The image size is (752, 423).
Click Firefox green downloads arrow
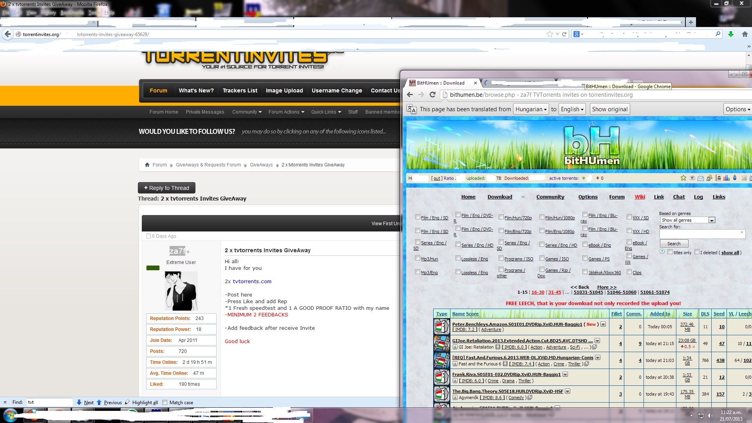730,34
